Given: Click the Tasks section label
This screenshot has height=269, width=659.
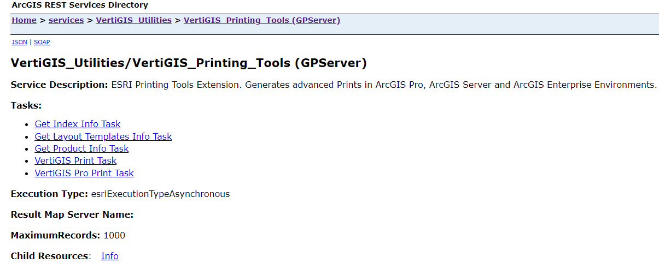Looking at the screenshot, I should (x=26, y=105).
